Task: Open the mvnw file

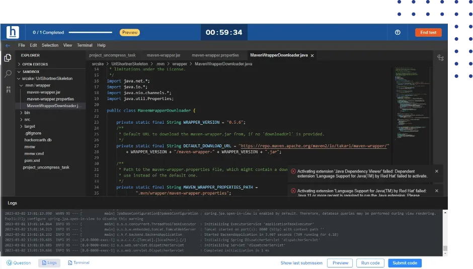Action: [x=30, y=147]
